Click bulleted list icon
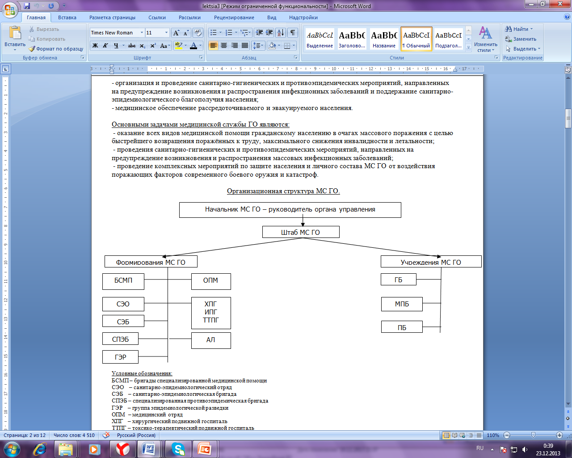The height and width of the screenshot is (458, 572). 214,33
